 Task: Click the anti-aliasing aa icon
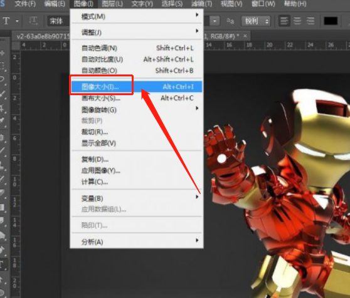coord(230,21)
